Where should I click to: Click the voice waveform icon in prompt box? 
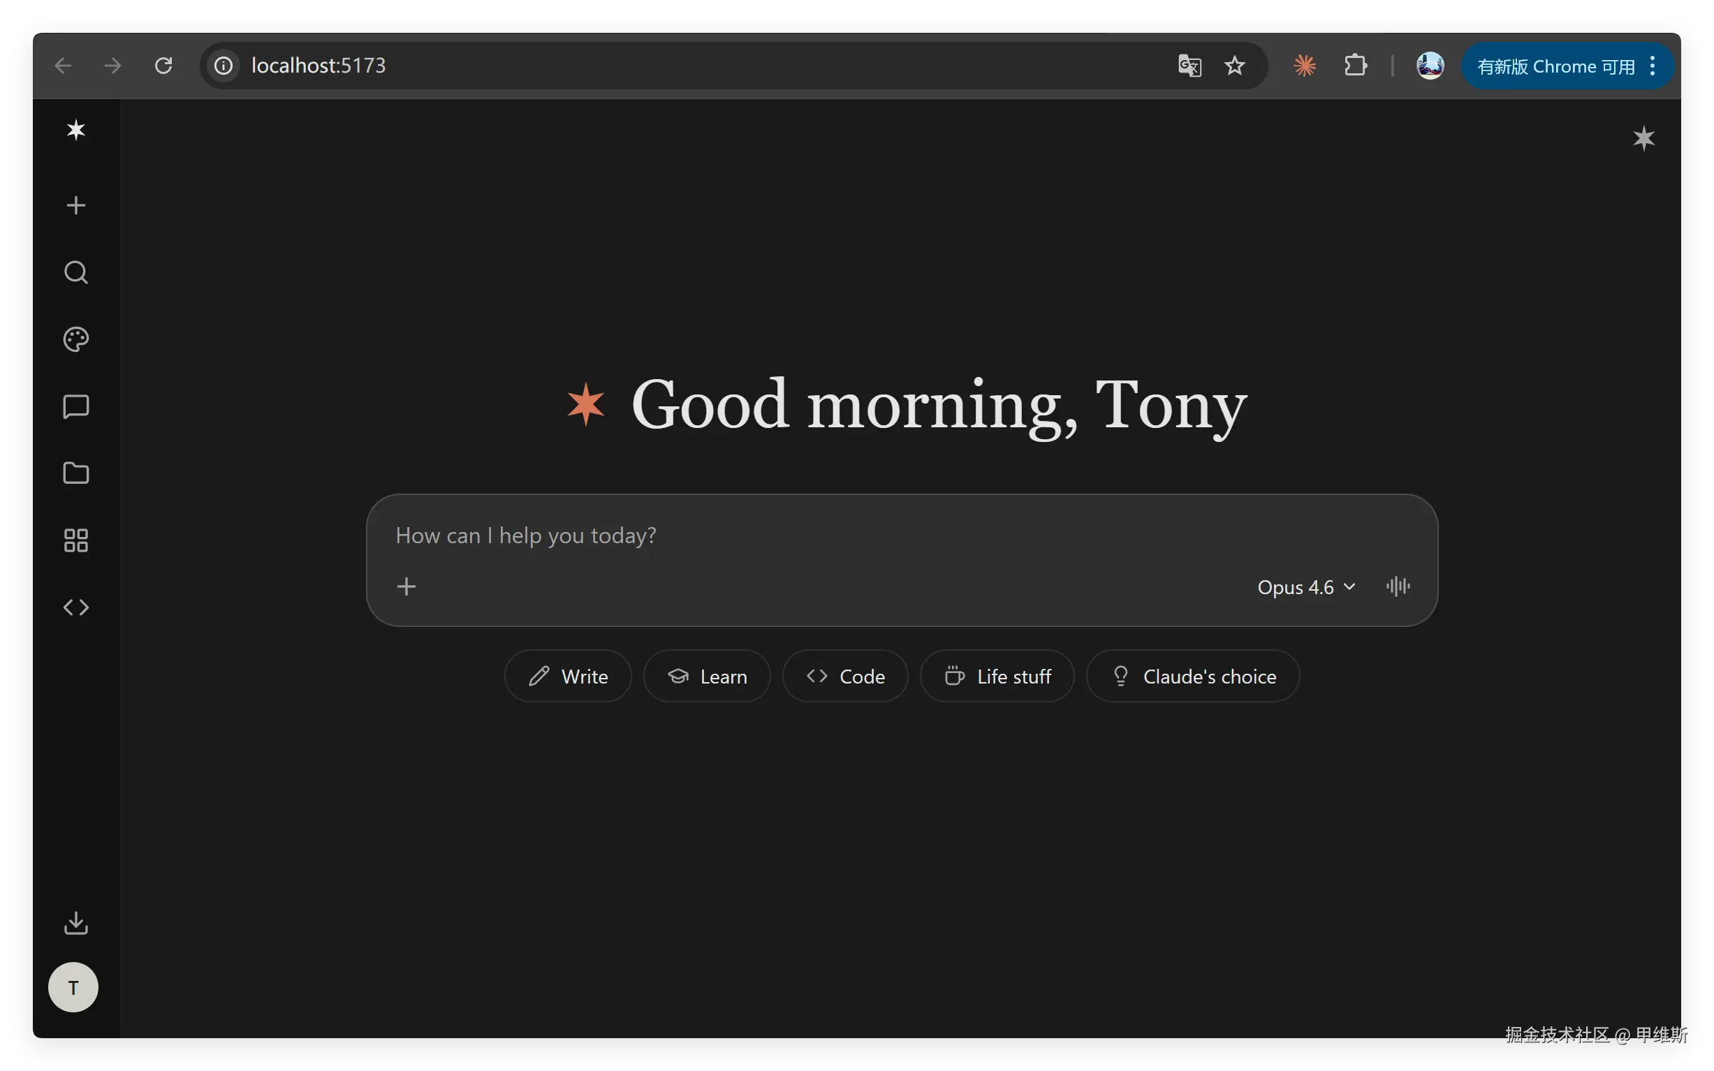1398,586
